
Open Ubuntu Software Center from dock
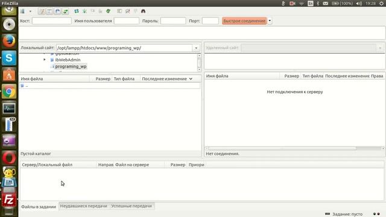point(9,75)
